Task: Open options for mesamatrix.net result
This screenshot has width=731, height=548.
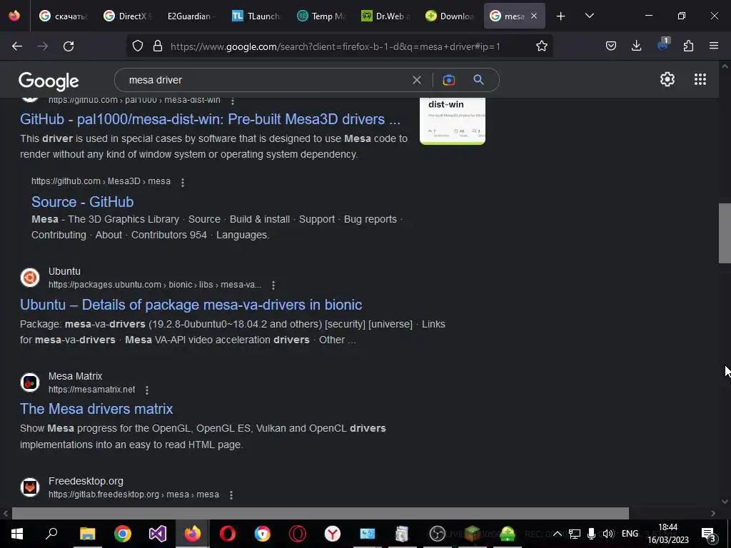Action: [147, 390]
